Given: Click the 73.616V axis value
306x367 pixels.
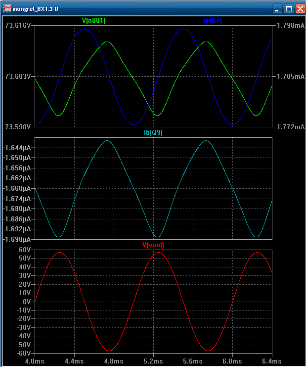Looking at the screenshot, I should 18,25.
